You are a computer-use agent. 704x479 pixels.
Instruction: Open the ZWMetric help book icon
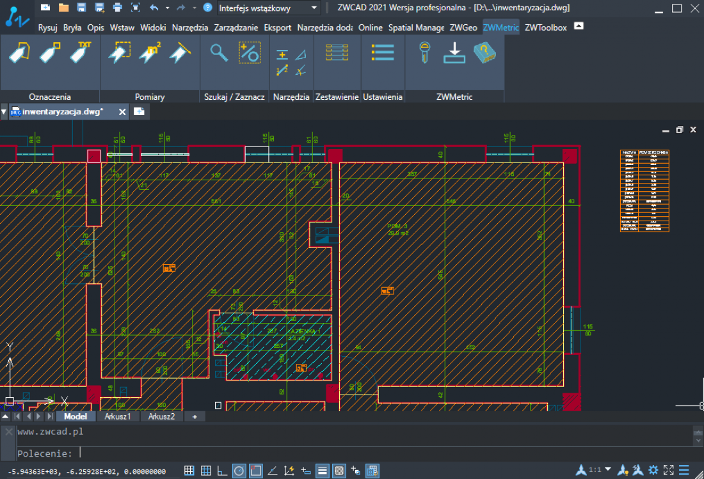click(485, 52)
